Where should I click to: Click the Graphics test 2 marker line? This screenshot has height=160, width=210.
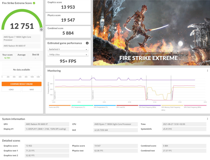tap(92, 88)
